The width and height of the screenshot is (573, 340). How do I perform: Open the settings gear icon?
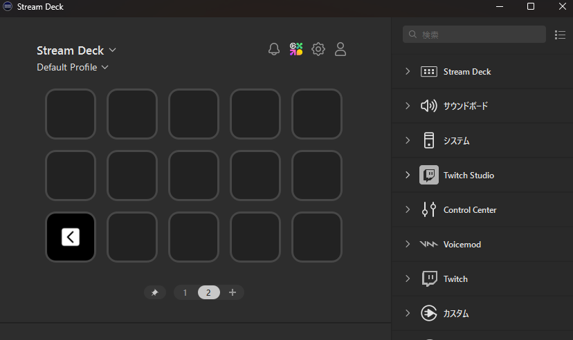318,49
